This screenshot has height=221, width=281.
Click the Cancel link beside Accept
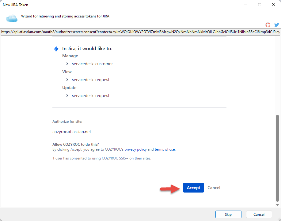point(214,188)
